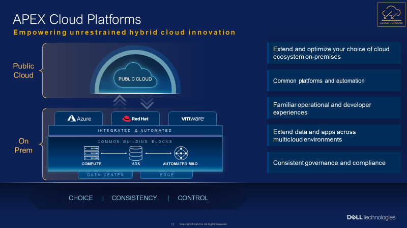
Task: Click the CONTROL label
Action: tap(193, 198)
